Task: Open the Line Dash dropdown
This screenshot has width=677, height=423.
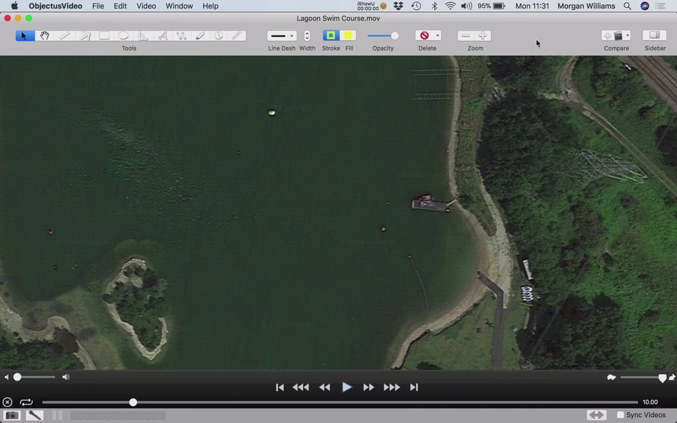Action: pyautogui.click(x=281, y=36)
